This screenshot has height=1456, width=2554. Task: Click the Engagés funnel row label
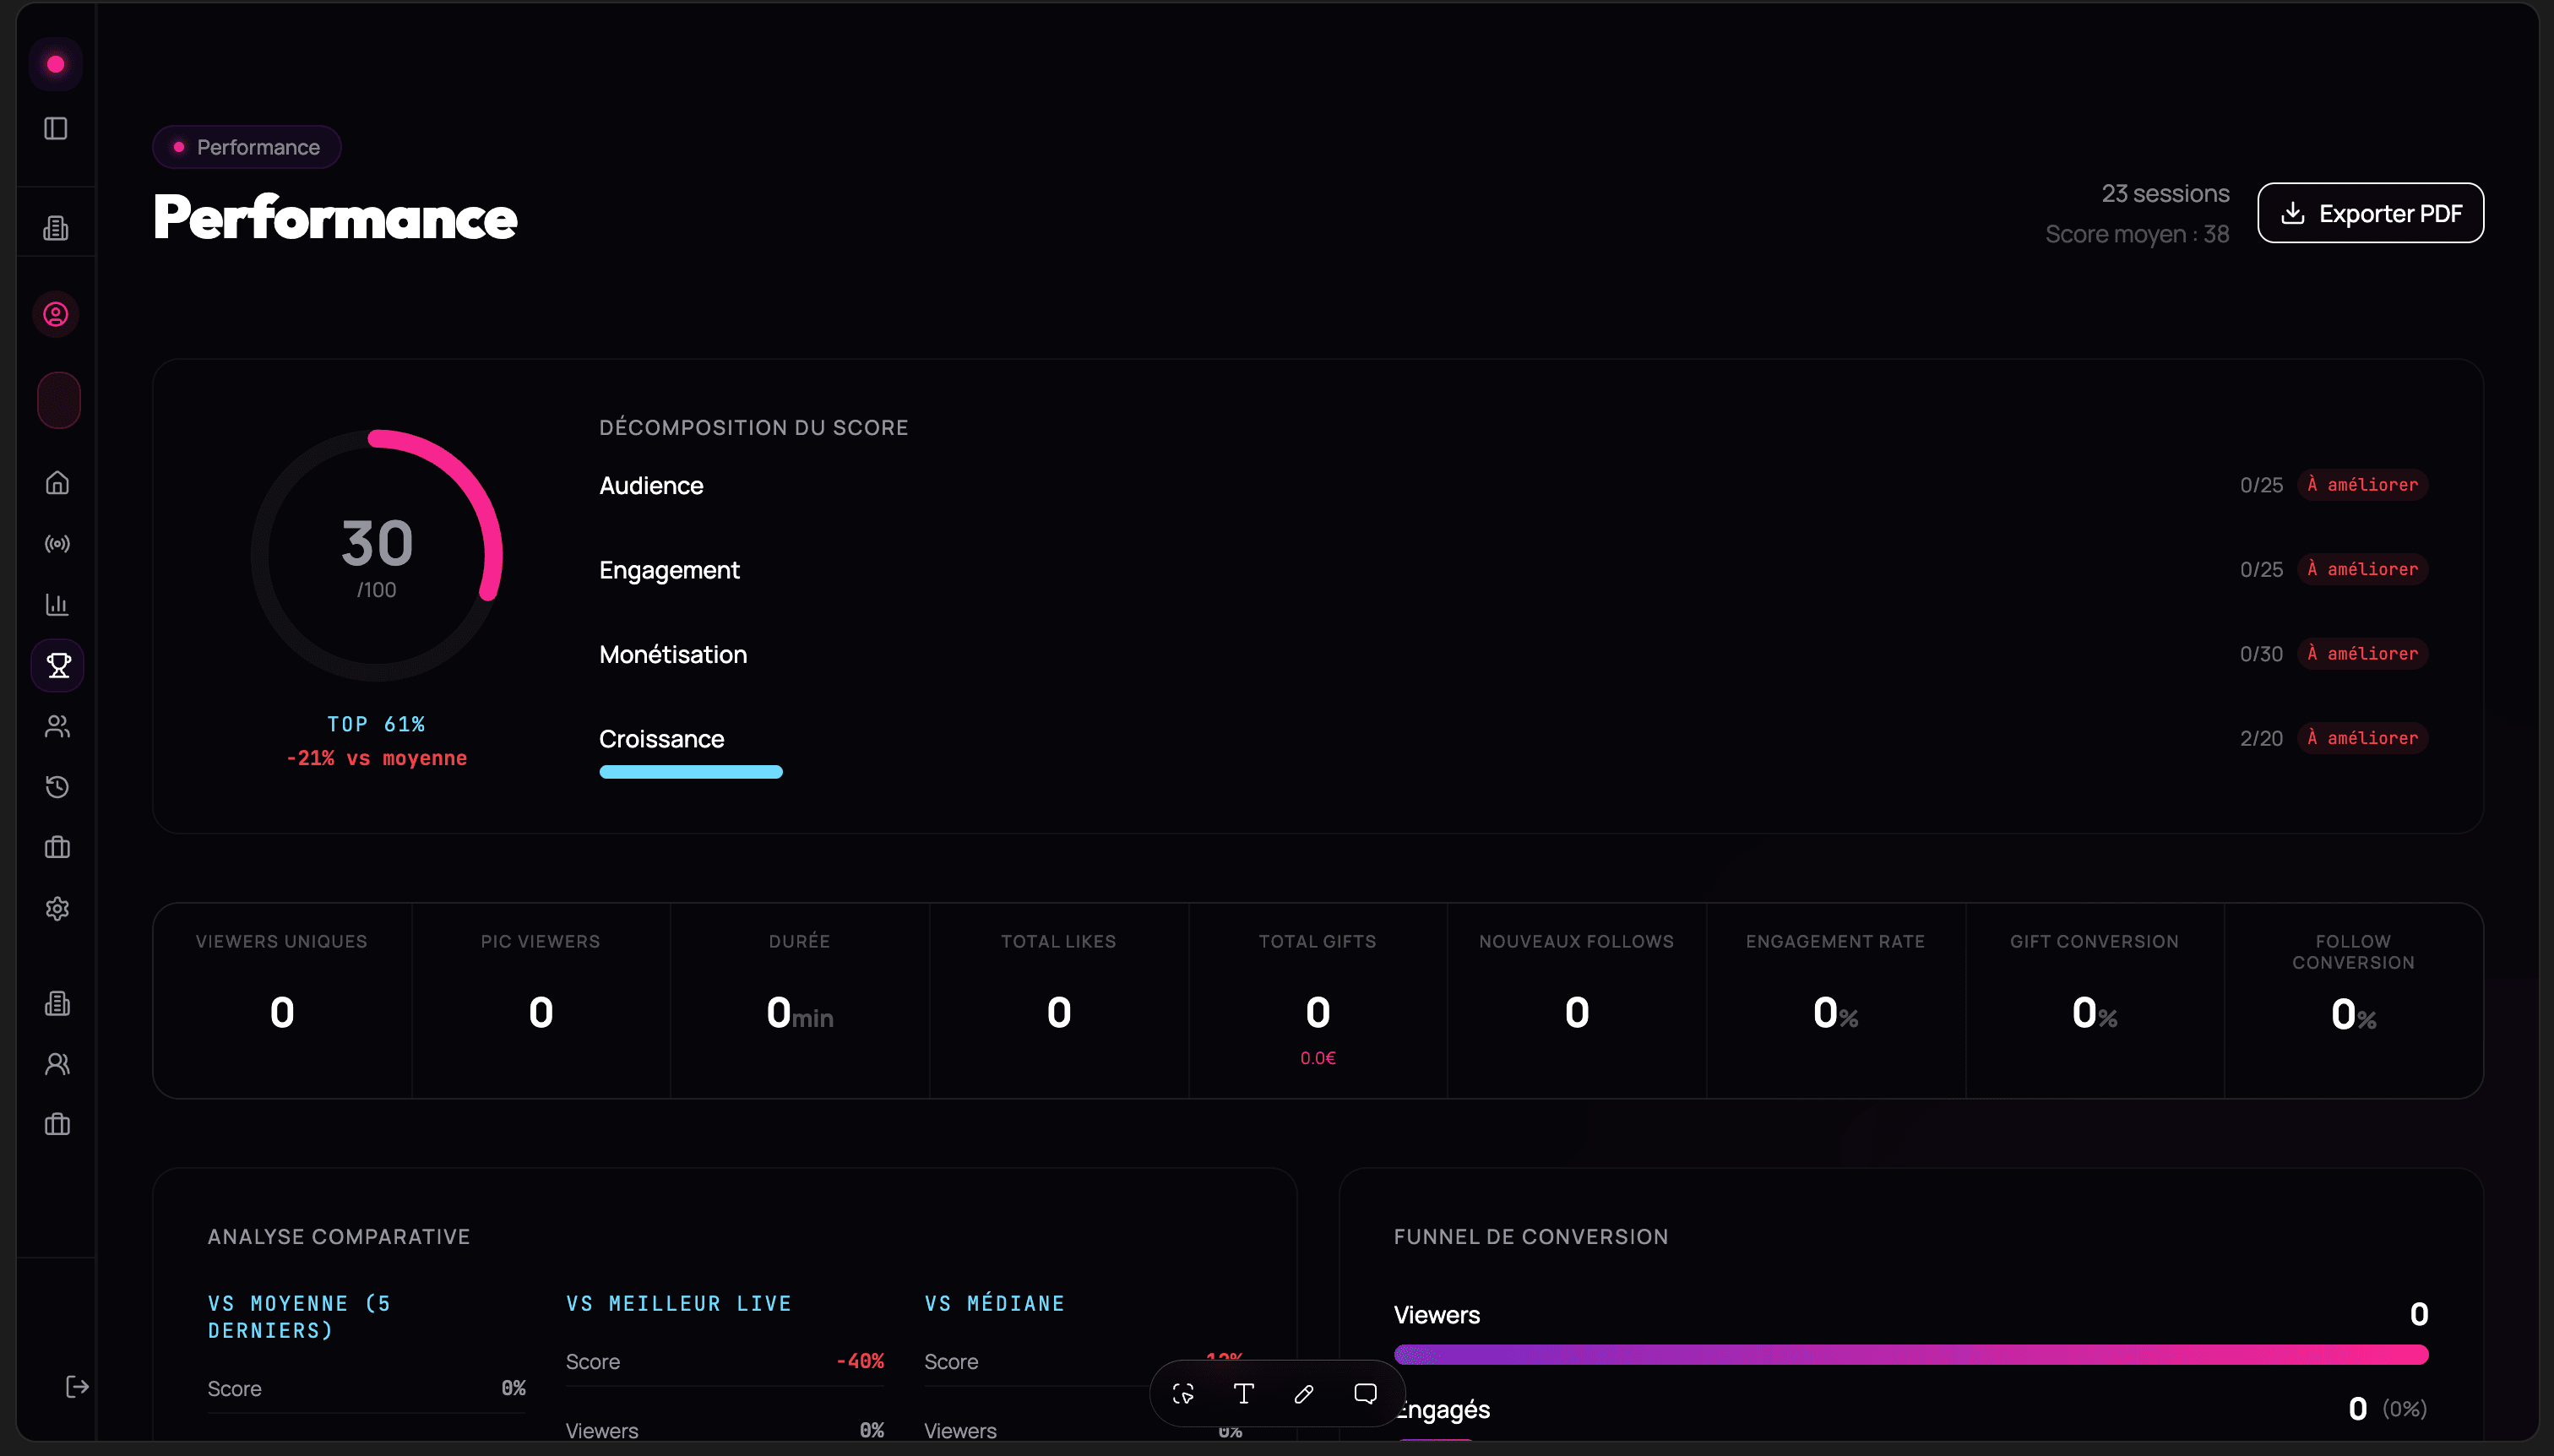point(1442,1410)
